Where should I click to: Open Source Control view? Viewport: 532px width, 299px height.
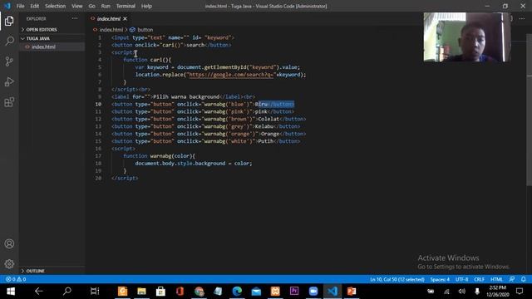pos(9,61)
